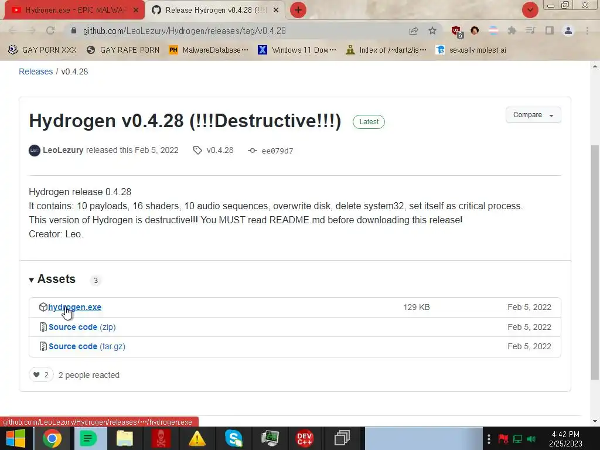Switch to the YouTube Hydrogen.exe tab
600x450 pixels.
[73, 11]
